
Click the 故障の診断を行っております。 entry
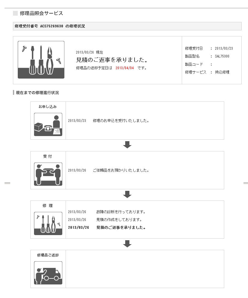[121, 212]
